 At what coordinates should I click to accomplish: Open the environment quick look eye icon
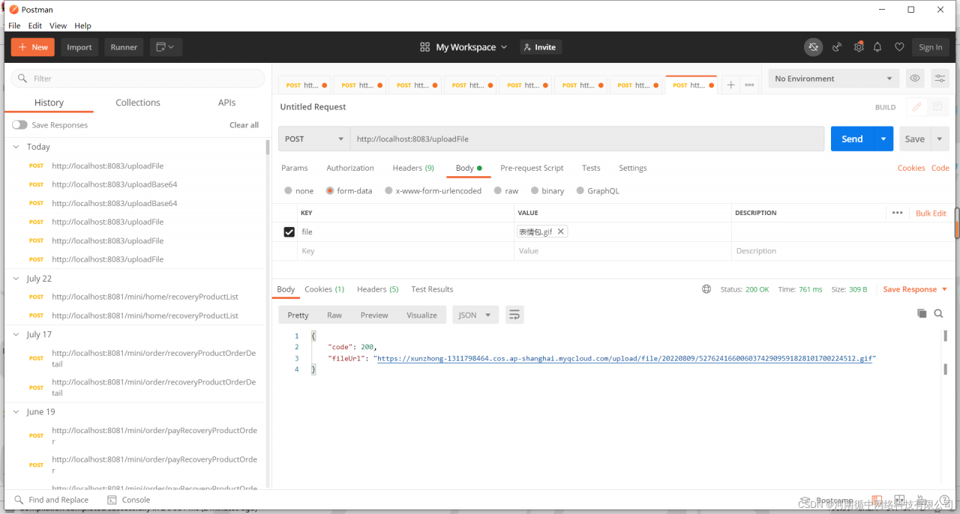(914, 79)
